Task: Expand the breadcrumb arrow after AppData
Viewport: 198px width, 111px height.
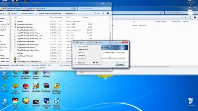Action: click(x=24, y=9)
